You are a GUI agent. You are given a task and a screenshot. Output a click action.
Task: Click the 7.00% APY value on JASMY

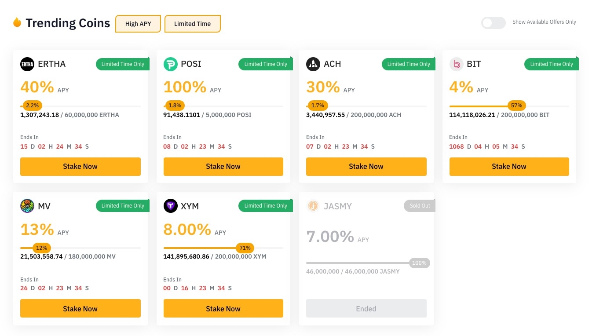point(330,236)
